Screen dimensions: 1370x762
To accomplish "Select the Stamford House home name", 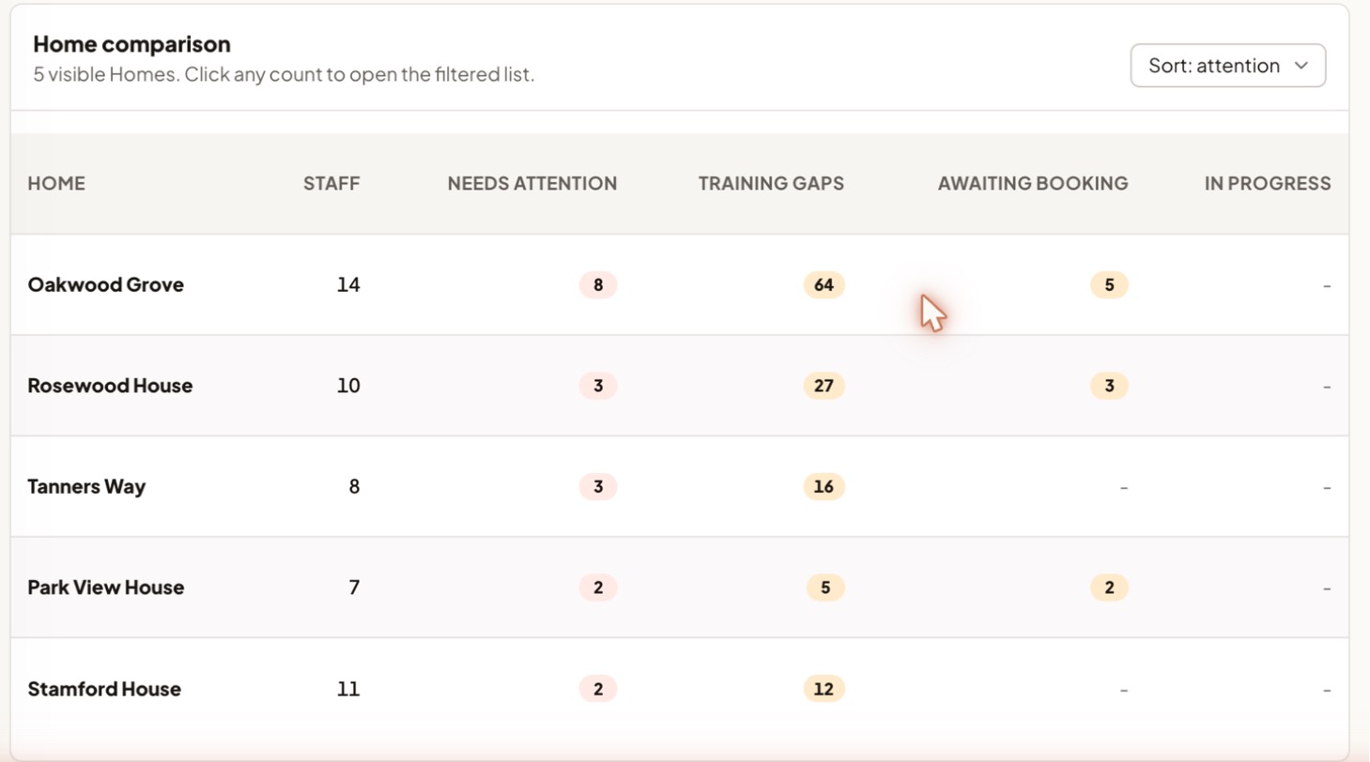I will (x=104, y=690).
